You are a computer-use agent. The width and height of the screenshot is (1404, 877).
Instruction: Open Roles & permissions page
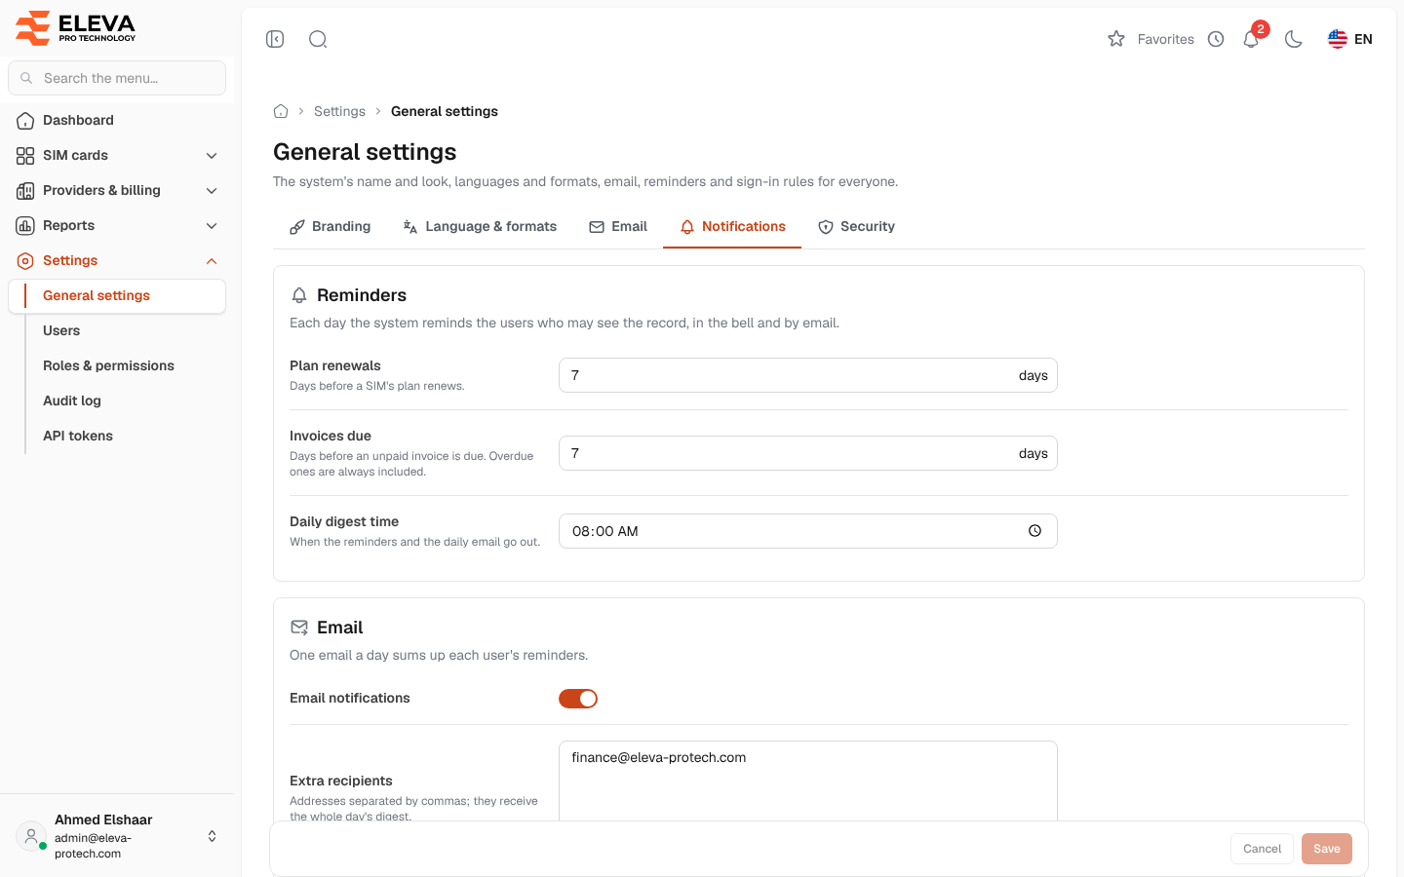108,366
